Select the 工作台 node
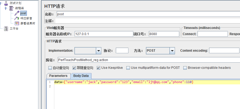This screenshot has height=109, width=240. (14, 28)
